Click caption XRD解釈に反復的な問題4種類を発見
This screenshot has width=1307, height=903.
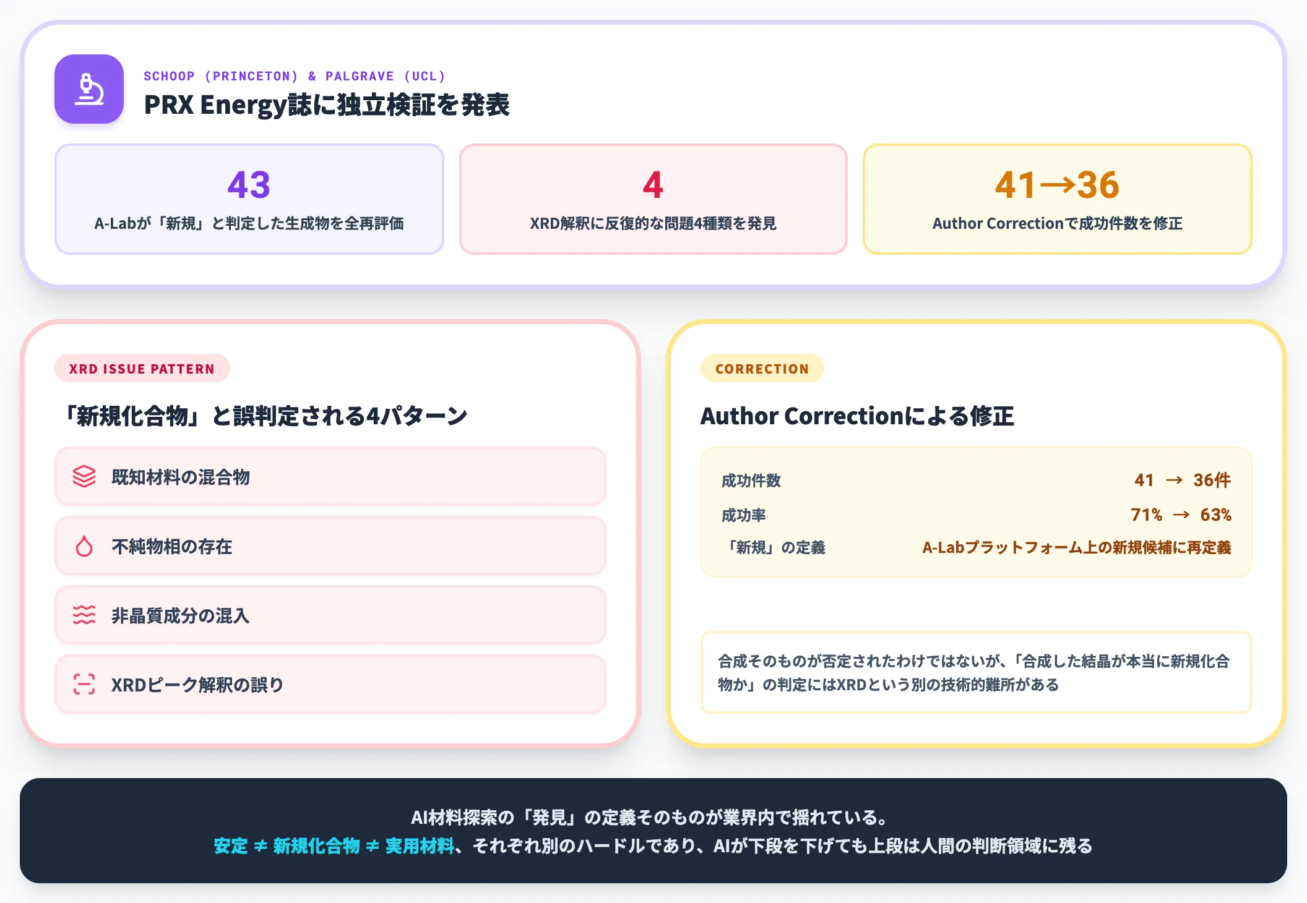pos(653,223)
